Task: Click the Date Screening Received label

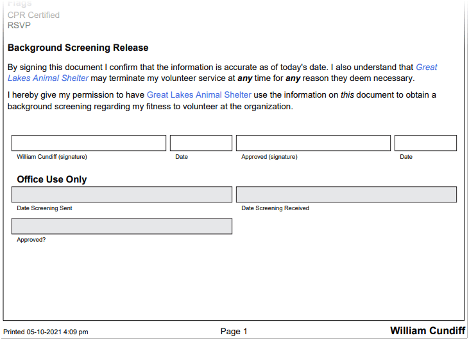Action: [275, 208]
